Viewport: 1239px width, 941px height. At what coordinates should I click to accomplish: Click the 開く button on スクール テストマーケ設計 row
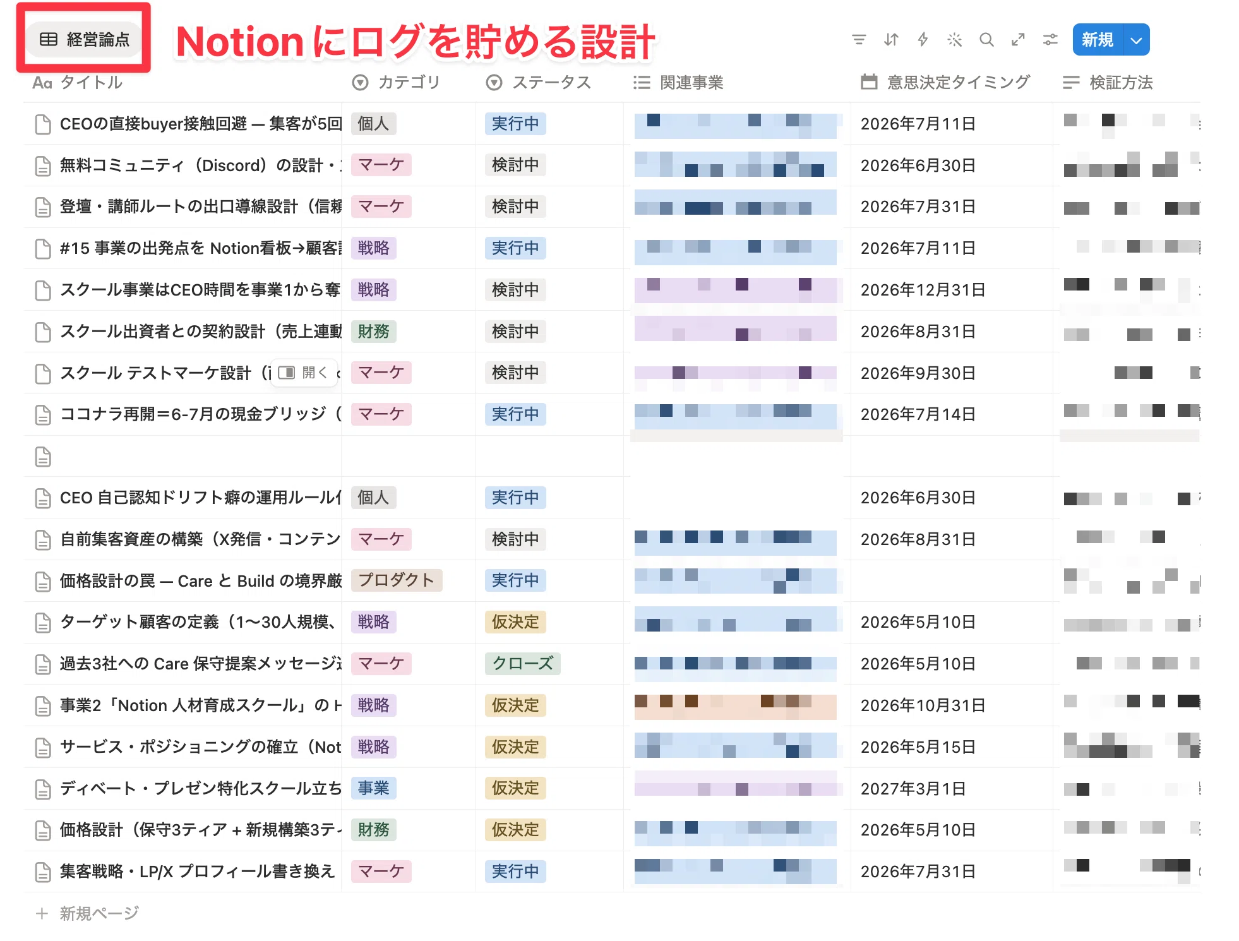pyautogui.click(x=302, y=373)
